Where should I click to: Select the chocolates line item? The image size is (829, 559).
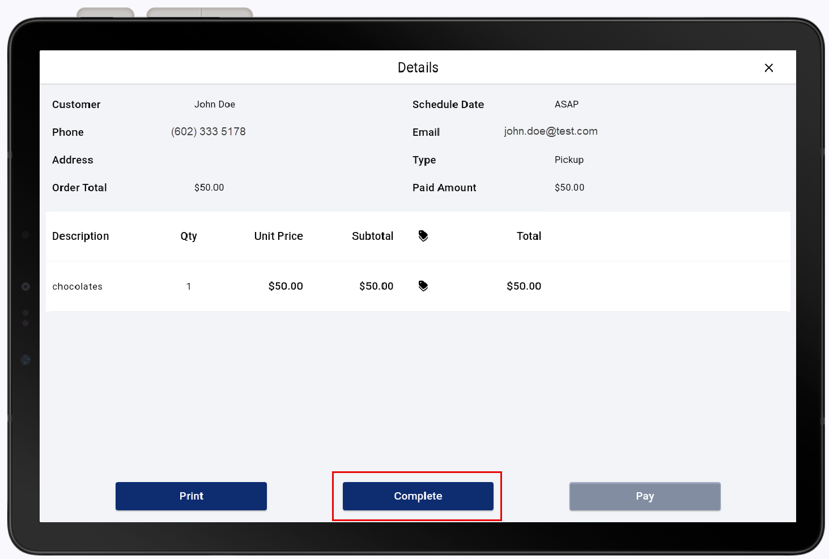tap(77, 286)
